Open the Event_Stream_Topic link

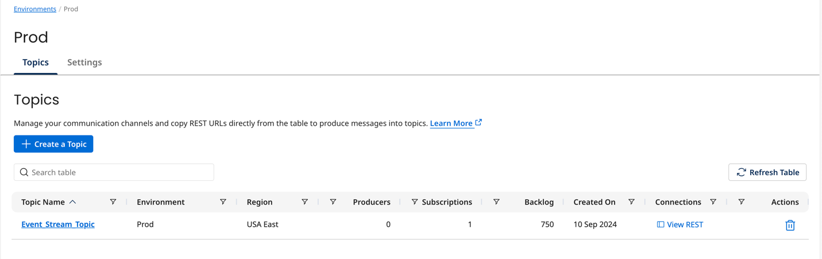click(58, 225)
